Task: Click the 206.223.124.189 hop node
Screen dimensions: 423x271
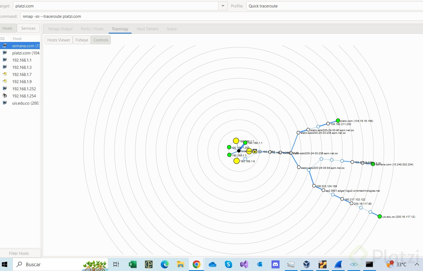Action: (314, 186)
